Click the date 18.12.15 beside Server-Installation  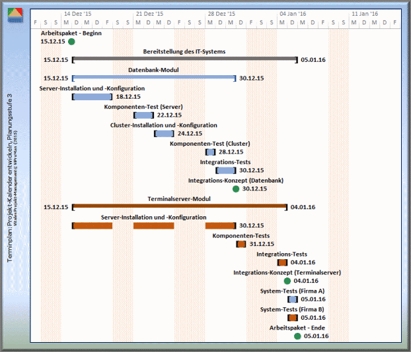coord(128,97)
